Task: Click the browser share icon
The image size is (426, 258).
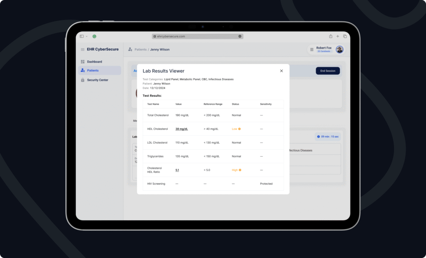Action: click(x=331, y=36)
